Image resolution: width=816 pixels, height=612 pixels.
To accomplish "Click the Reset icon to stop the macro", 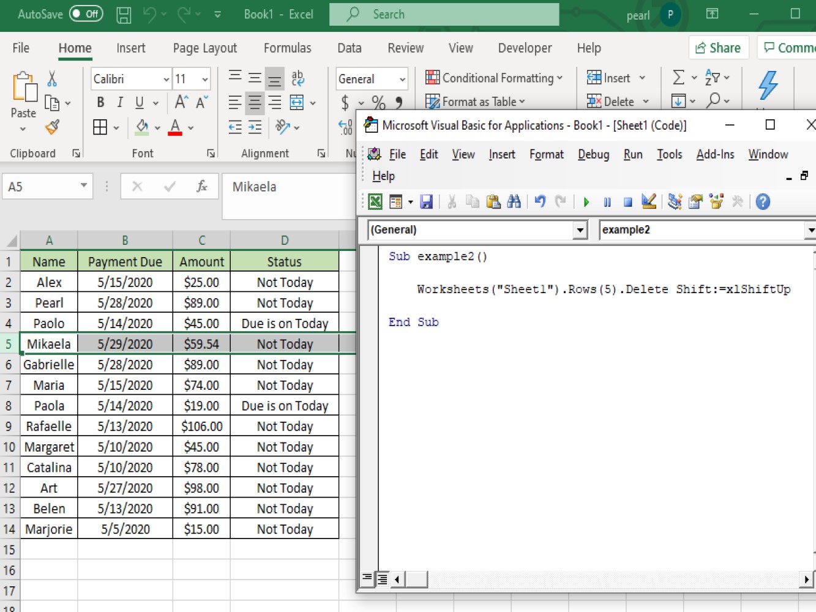I will [627, 201].
